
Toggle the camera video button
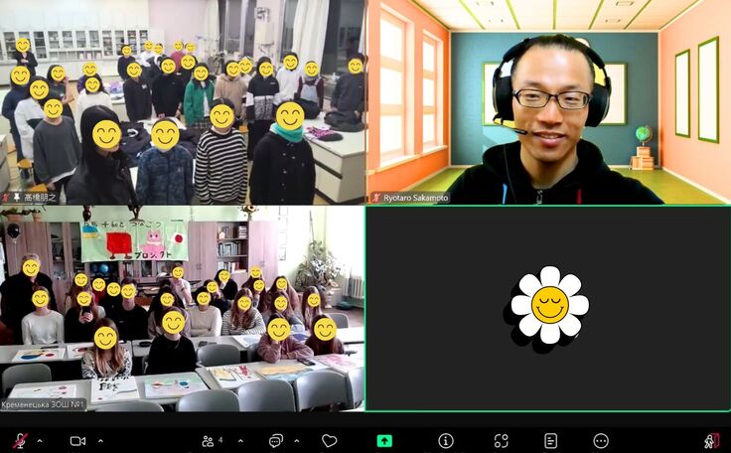[x=77, y=440]
